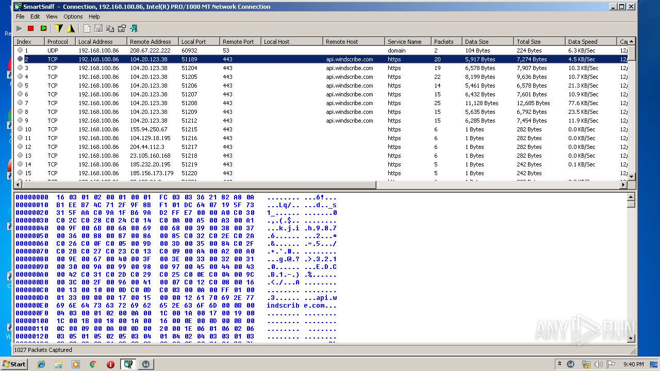Click the Windscribe taskbar button

[x=146, y=364]
